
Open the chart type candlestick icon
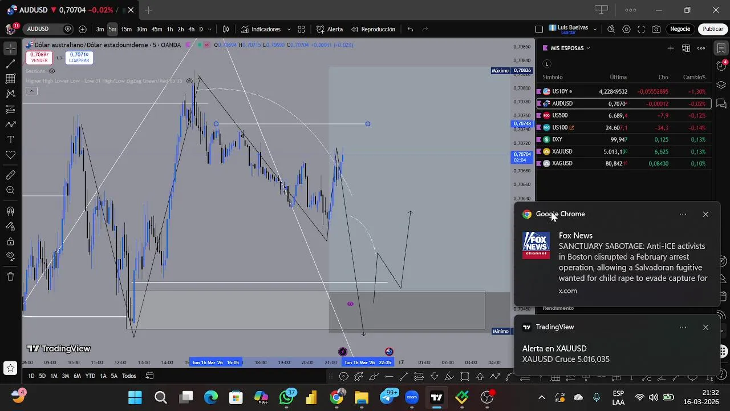pos(226,29)
